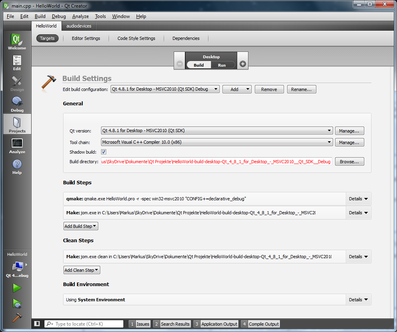The image size is (397, 332).
Task: Click the Using System Environment text
Action: [95, 300]
